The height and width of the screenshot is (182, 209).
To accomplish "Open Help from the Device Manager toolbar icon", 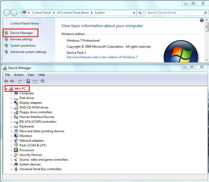I will click(28, 81).
